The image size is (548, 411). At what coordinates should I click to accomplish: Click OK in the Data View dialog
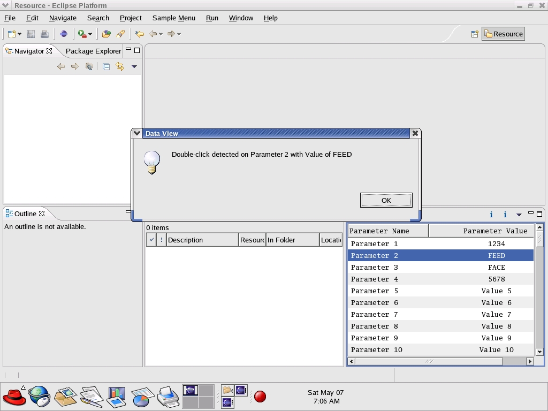[x=386, y=200]
